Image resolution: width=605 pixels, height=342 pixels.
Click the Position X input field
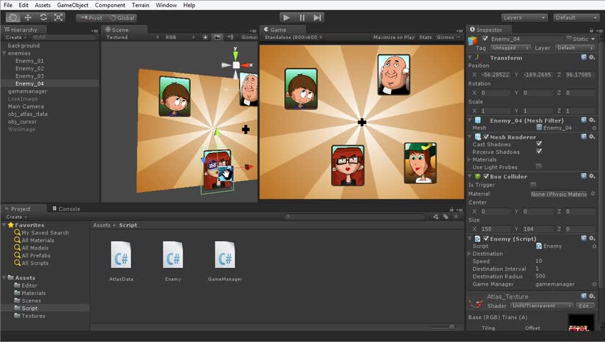click(495, 74)
